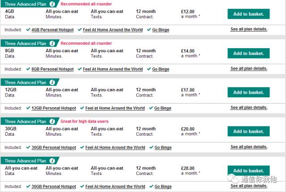Open the 8GB Personal Hotspot link

pyautogui.click(x=52, y=69)
